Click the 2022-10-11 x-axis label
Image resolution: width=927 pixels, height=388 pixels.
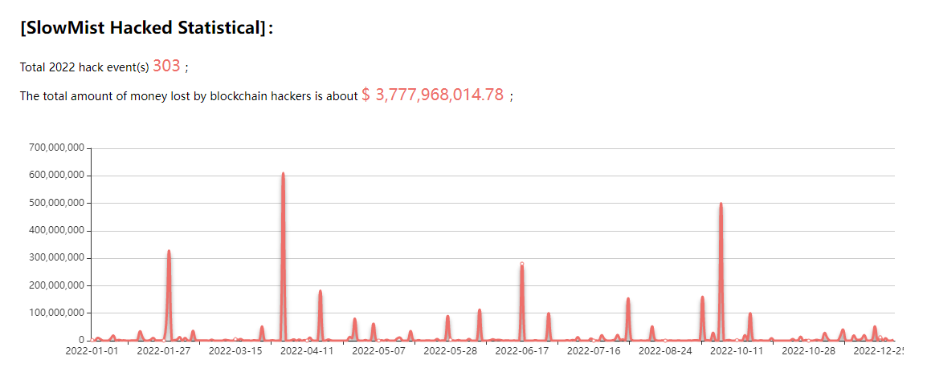click(737, 350)
